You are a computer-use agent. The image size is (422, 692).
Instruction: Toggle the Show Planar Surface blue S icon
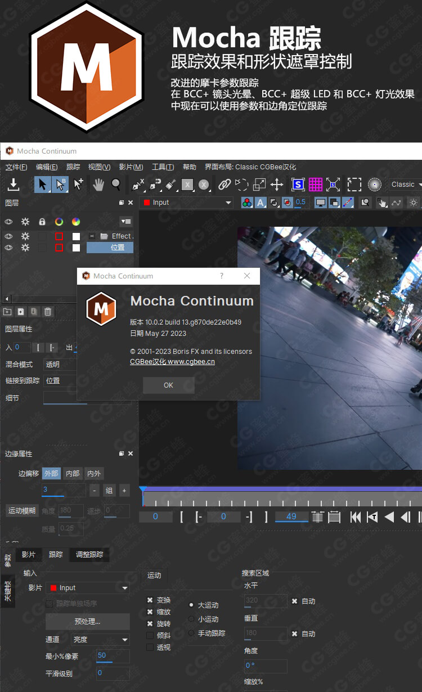pos(298,184)
